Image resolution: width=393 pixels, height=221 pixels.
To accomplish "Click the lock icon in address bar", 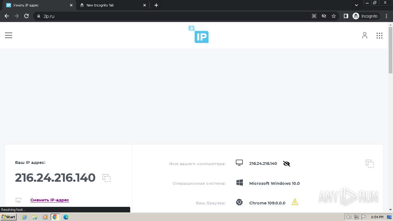I will coord(39,16).
